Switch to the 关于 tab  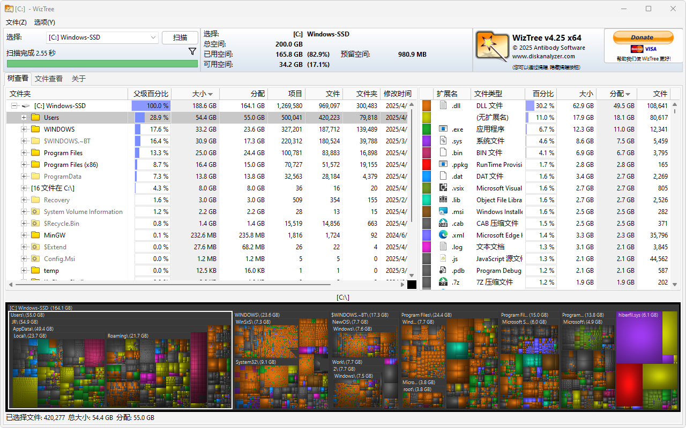click(79, 79)
